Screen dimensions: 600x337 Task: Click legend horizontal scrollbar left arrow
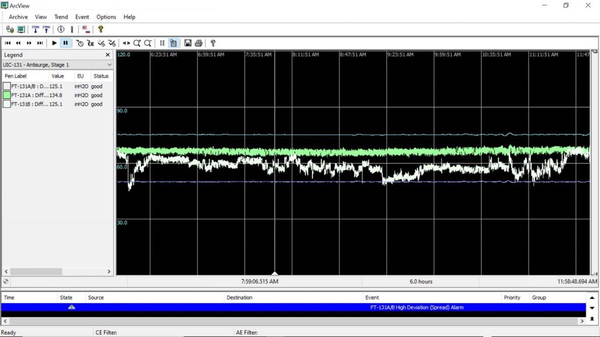coord(6,271)
